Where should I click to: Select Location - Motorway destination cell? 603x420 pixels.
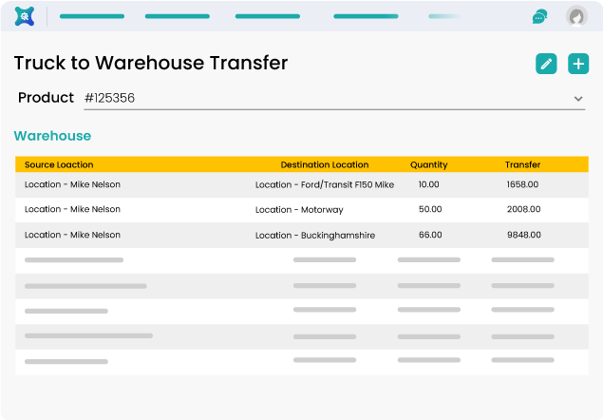[x=299, y=210]
